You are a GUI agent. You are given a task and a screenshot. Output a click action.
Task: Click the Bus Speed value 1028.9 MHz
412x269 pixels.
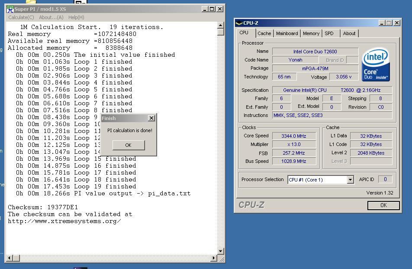pos(294,161)
